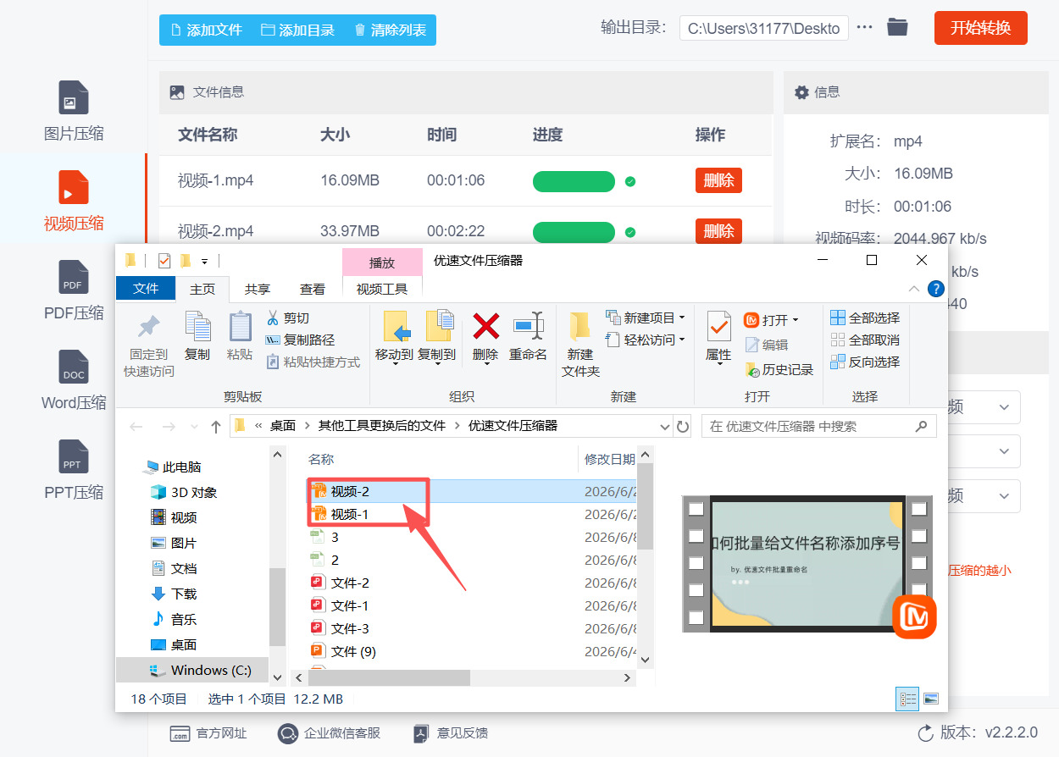This screenshot has width=1059, height=757.
Task: Open the PDF压缩 tool in the sidebar
Action: [x=74, y=290]
